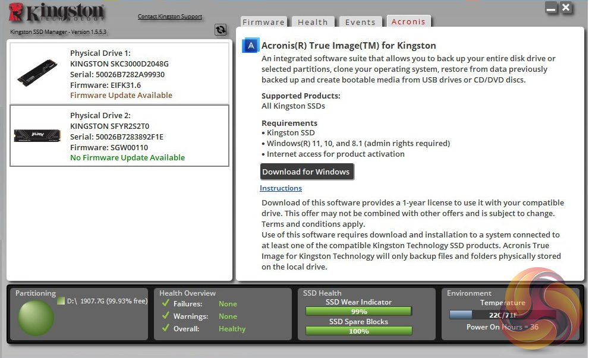Click No Firmware Update Available status
This screenshot has height=358, width=589.
point(127,157)
